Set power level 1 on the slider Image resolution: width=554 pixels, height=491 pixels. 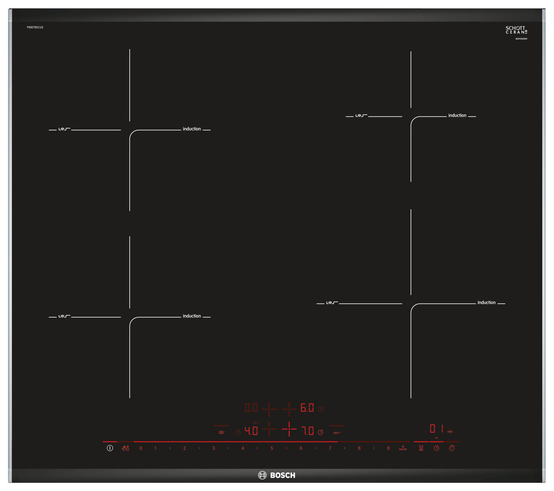(155, 448)
